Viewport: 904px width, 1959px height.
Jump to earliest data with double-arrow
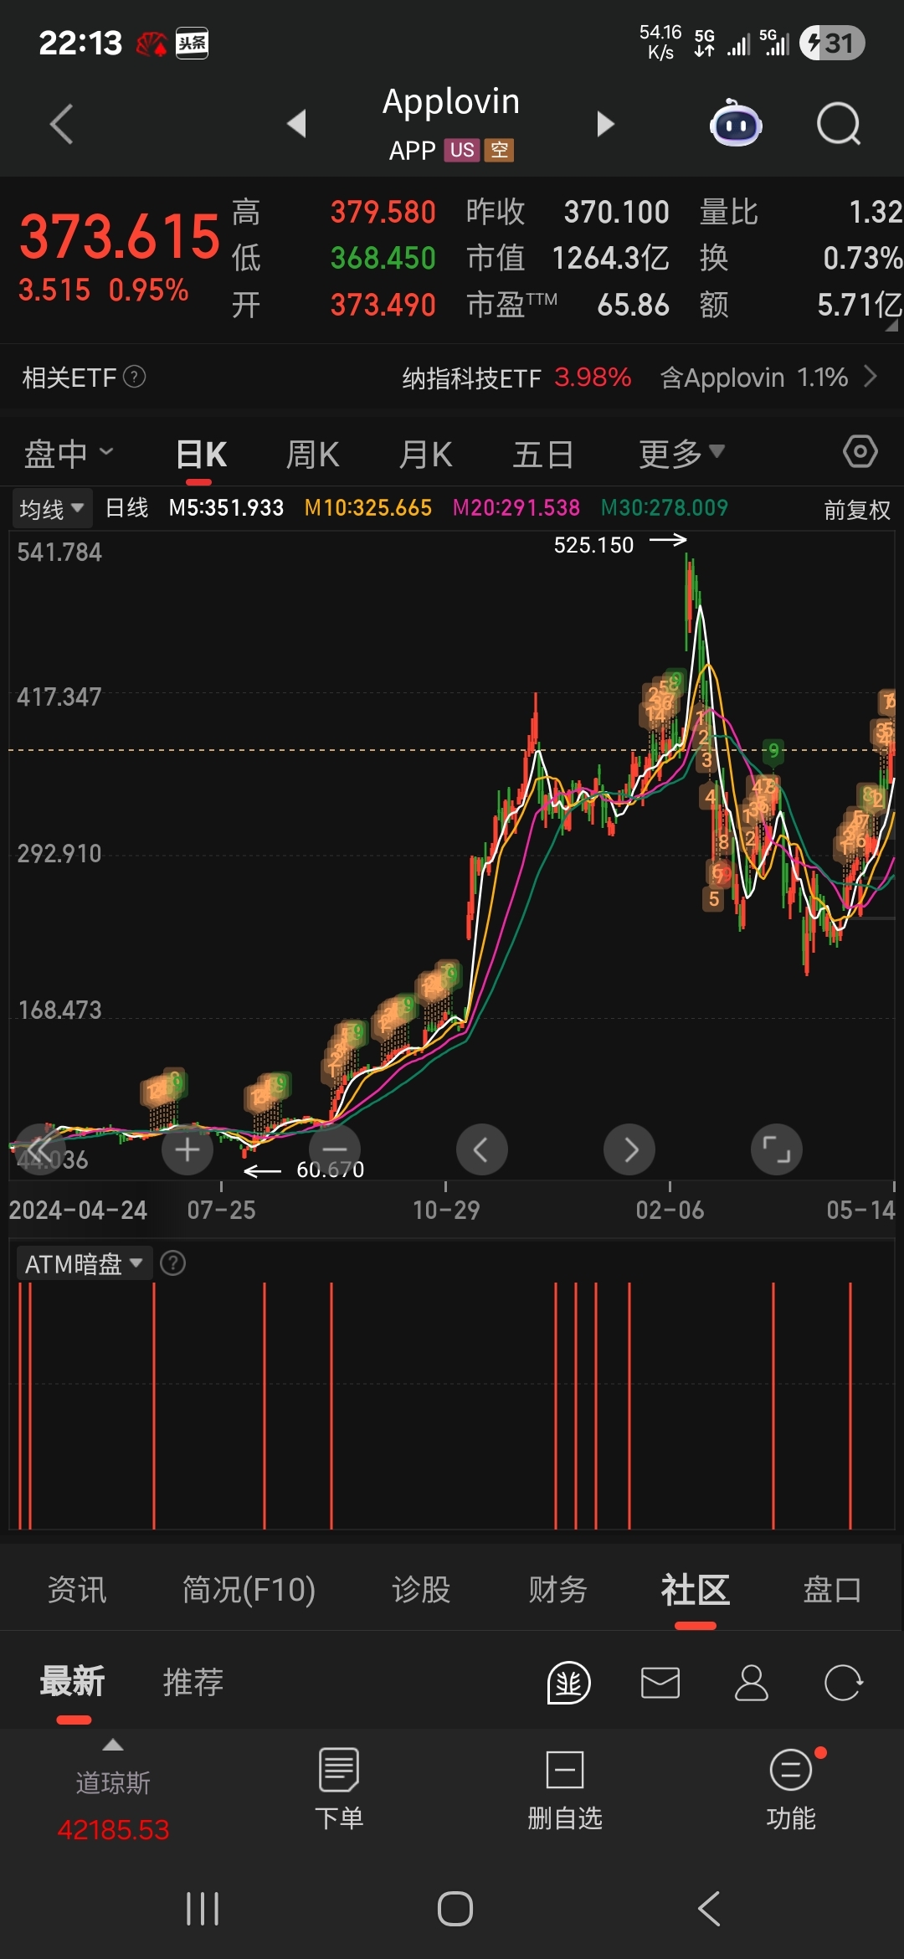40,1149
